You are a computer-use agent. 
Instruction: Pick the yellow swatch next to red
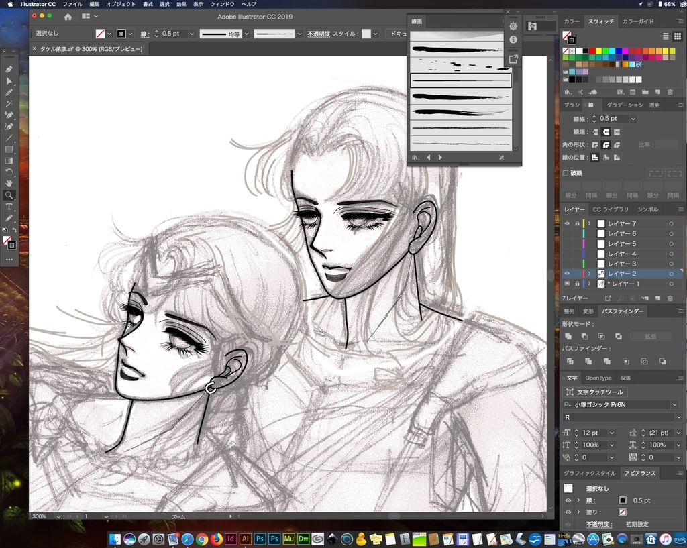598,51
